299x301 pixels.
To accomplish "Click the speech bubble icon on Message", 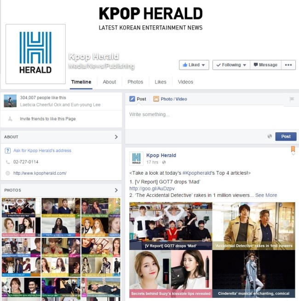I will click(x=256, y=65).
